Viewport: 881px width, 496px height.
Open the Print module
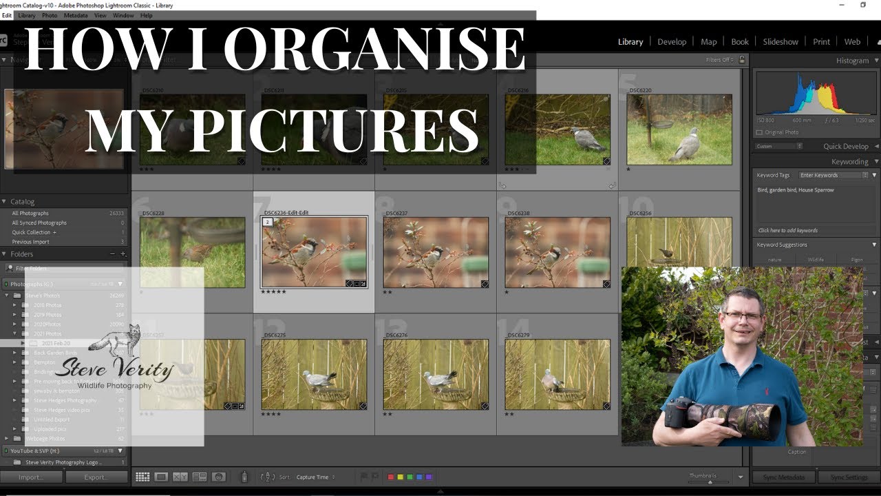[821, 41]
